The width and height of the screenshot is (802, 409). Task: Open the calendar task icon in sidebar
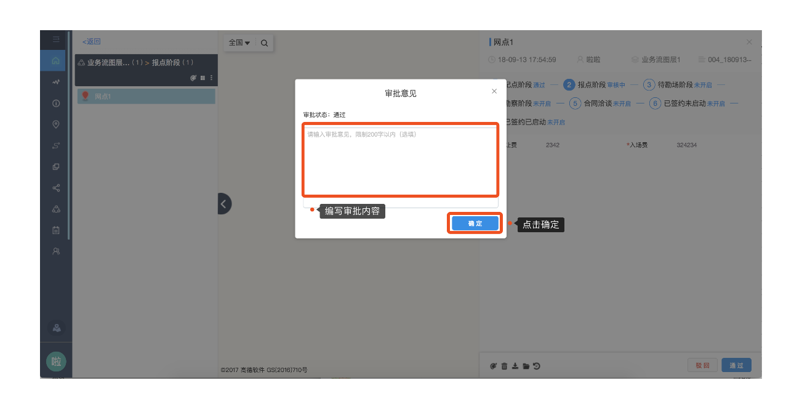click(x=56, y=230)
